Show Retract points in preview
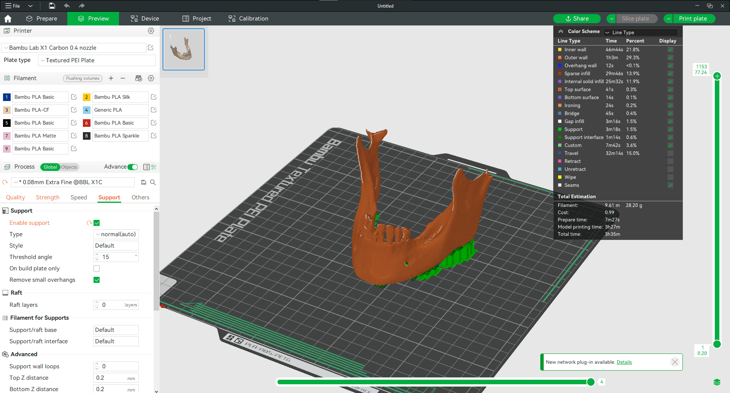The image size is (730, 393). pos(670,161)
